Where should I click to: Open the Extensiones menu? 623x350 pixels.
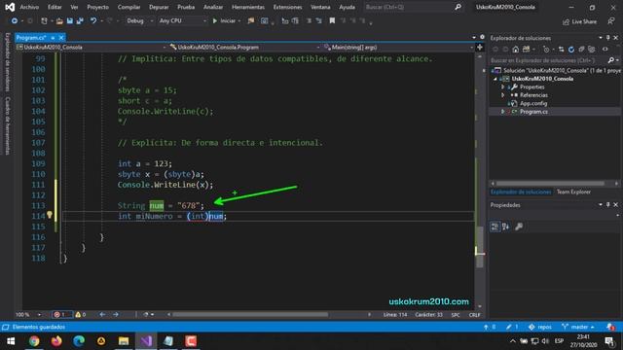coord(287,7)
